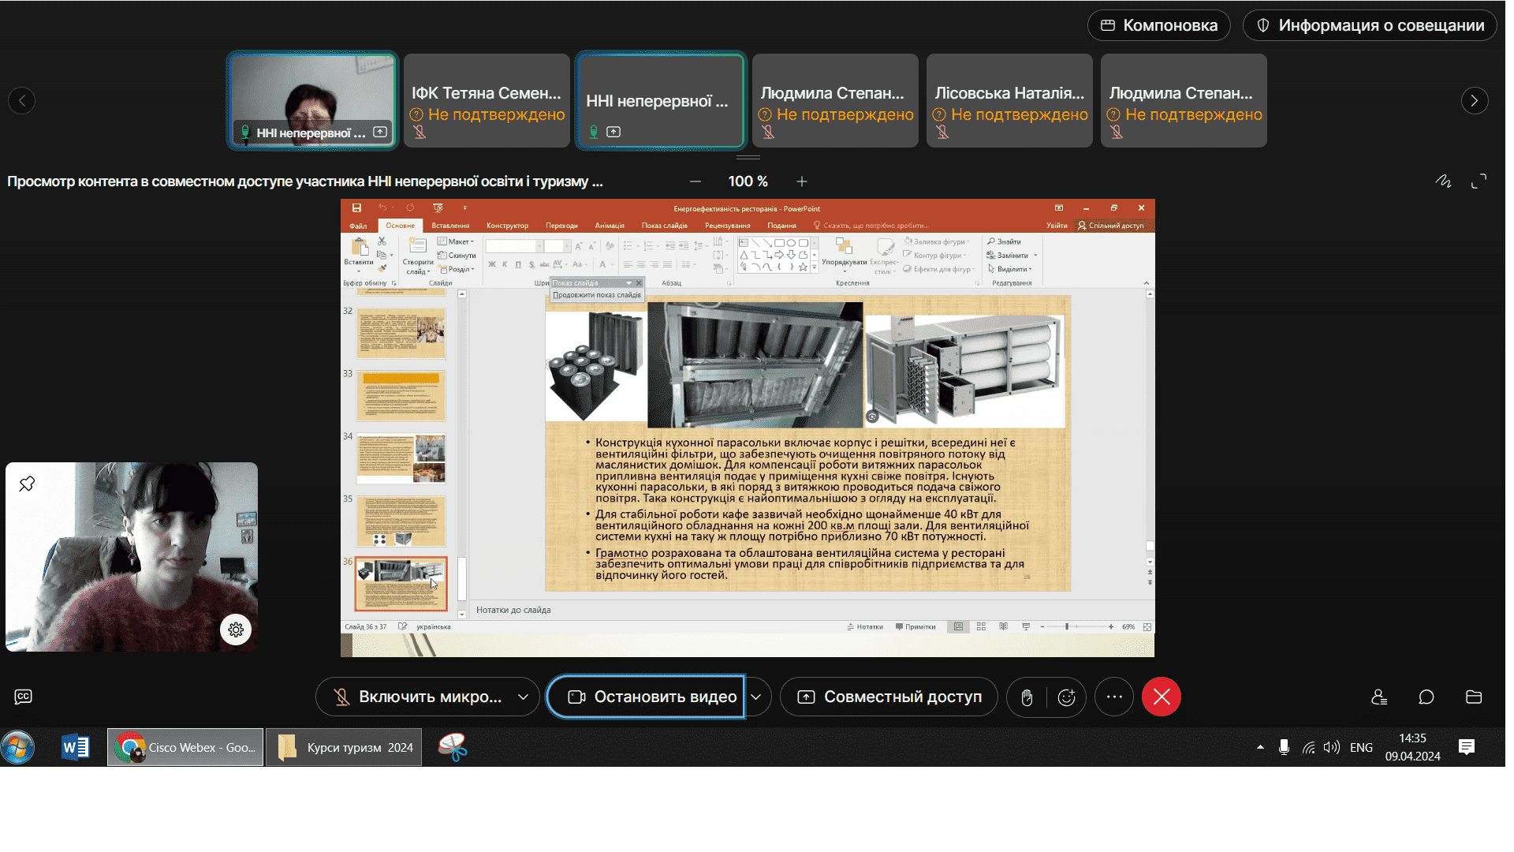1514x852 pixels.
Task: Open the participants panel
Action: (1379, 697)
